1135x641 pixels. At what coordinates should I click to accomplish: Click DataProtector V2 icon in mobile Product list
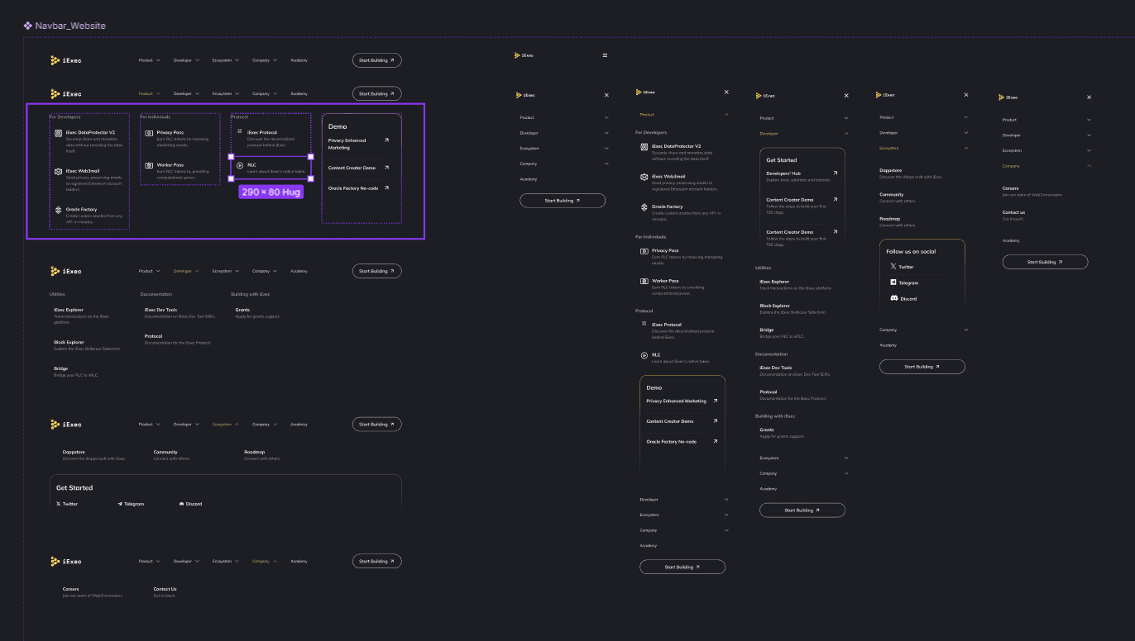[x=644, y=146]
